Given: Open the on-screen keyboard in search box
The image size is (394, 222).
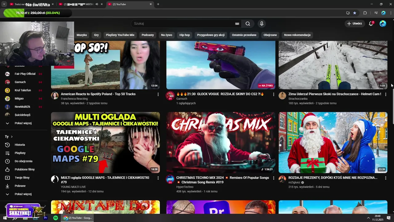Looking at the screenshot, I should click(237, 24).
